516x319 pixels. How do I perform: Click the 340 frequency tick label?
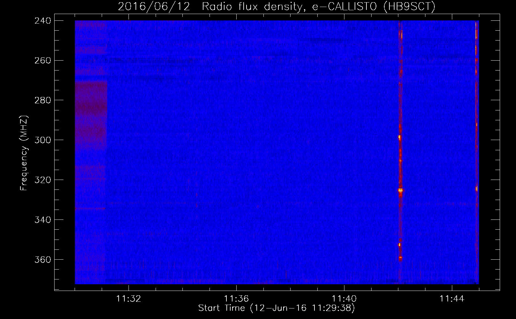point(43,220)
